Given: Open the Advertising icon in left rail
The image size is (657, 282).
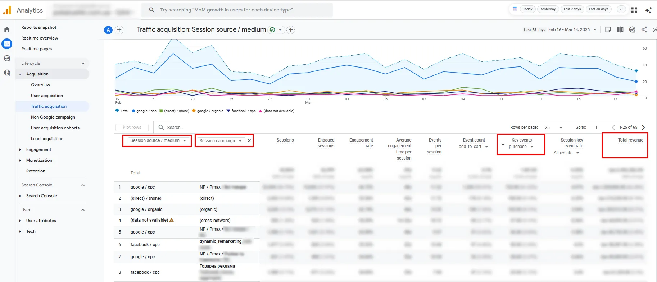Looking at the screenshot, I should point(7,73).
